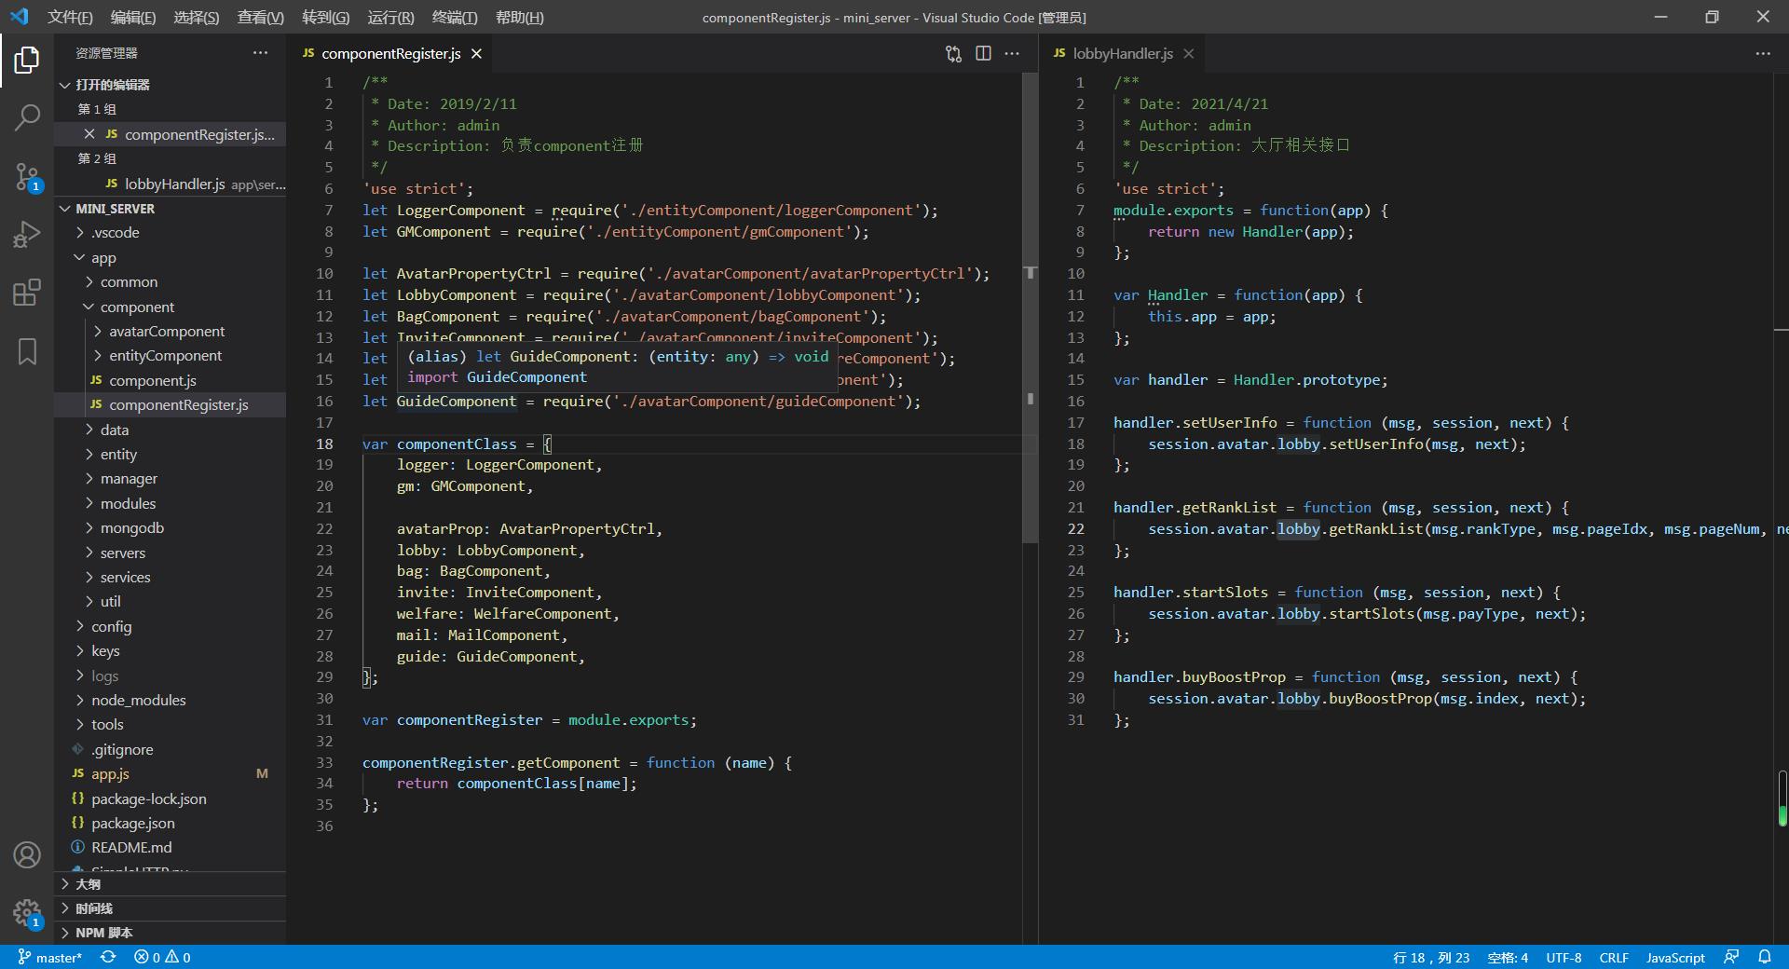1789x969 pixels.
Task: Expand the .vscode folder
Action: [170, 233]
